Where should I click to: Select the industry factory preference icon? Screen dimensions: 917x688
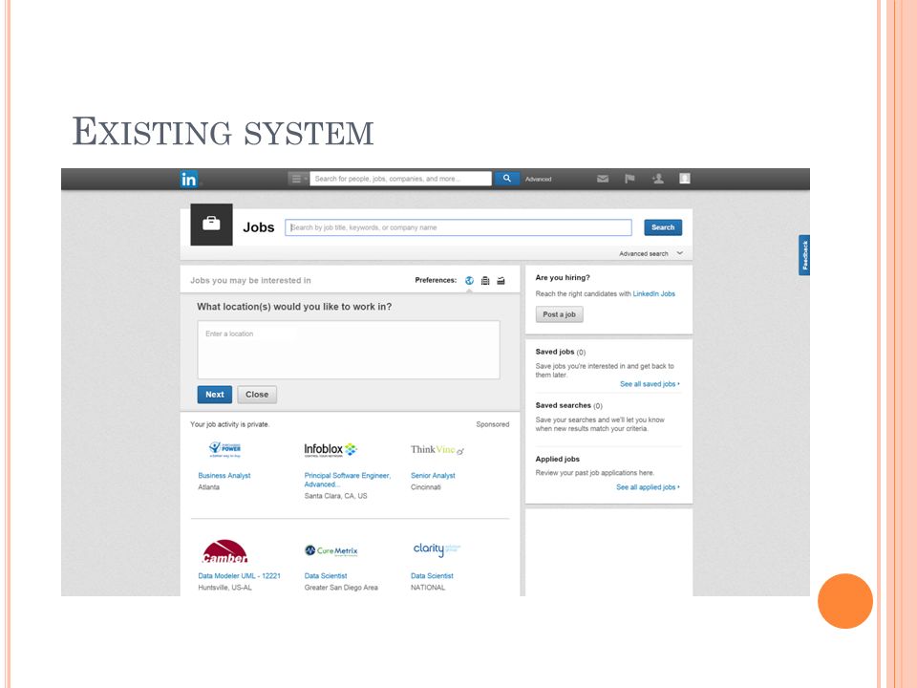pyautogui.click(x=501, y=281)
